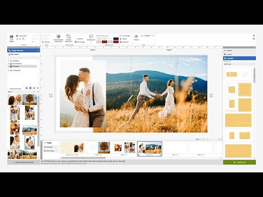Open the tree photo page spread thumbnail
This screenshot has height=197, width=263.
pyautogui.click(x=98, y=148)
